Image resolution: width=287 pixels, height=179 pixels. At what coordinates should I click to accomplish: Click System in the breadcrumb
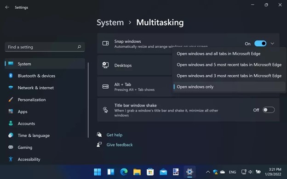tap(110, 22)
